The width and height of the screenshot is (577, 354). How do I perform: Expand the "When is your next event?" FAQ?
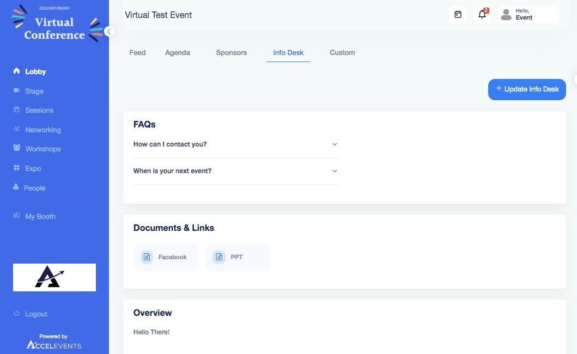pos(335,171)
